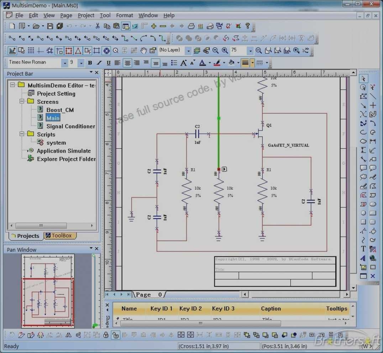
Task: Toggle italic text formatting
Action: tap(99, 63)
